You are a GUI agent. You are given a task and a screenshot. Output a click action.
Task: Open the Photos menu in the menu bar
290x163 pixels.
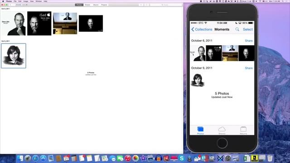click(9, 1)
